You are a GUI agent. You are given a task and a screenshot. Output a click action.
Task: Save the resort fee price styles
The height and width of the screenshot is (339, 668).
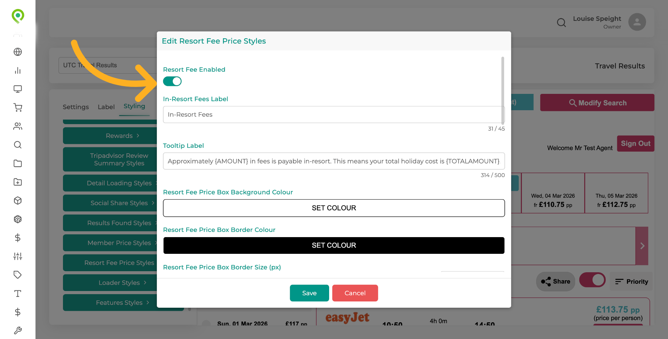click(x=309, y=293)
